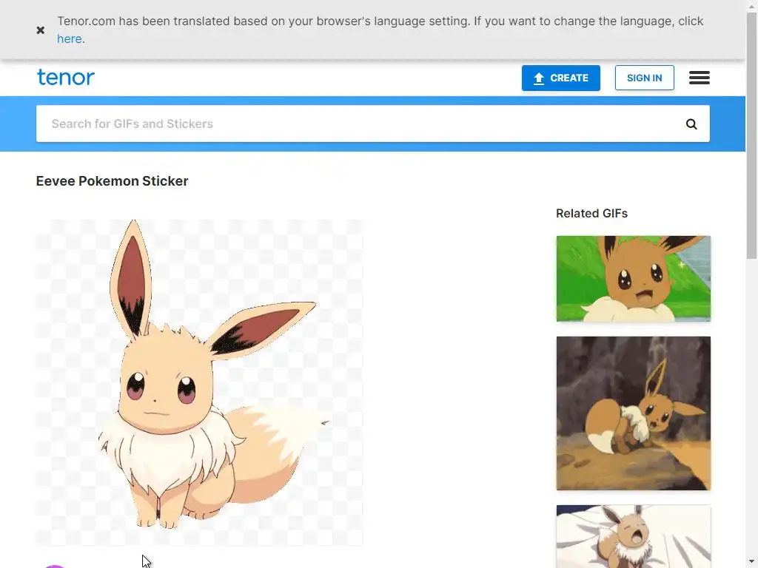Click the scrollbar down arrow
This screenshot has height=568, width=758.
752,562
